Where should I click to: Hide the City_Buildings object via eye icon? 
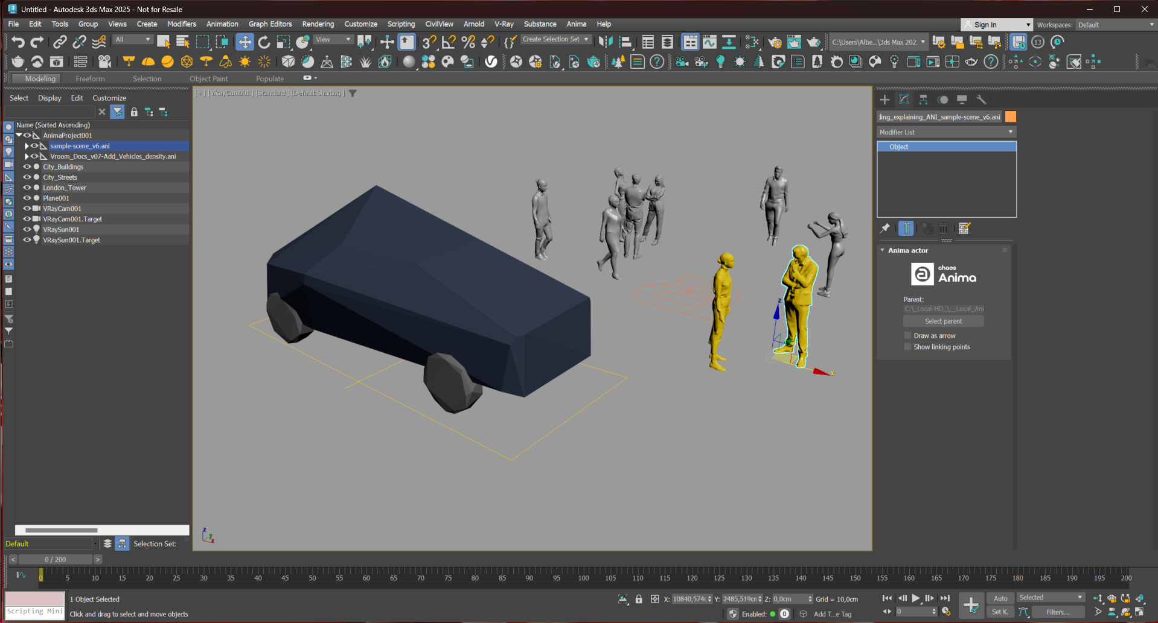tap(27, 166)
